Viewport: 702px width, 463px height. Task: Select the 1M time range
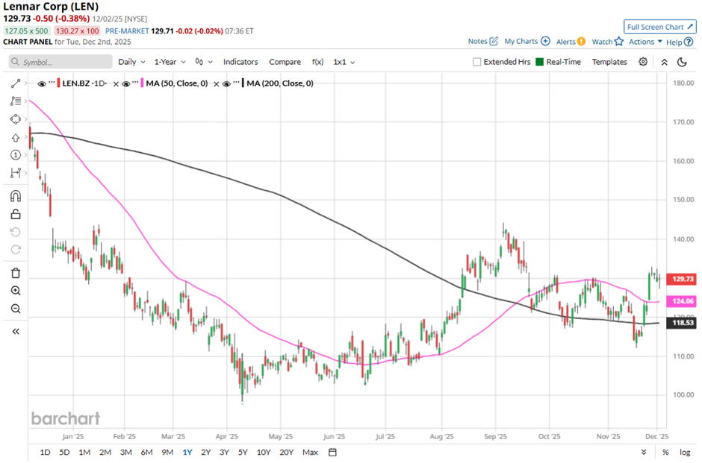point(84,453)
